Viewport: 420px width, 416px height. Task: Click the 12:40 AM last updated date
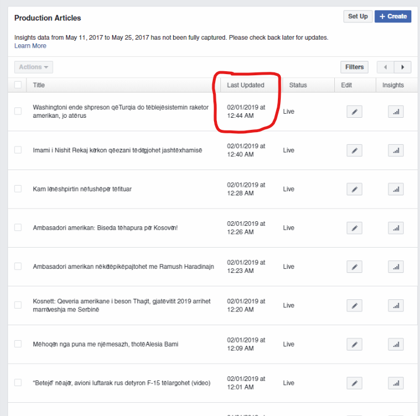[x=246, y=151]
